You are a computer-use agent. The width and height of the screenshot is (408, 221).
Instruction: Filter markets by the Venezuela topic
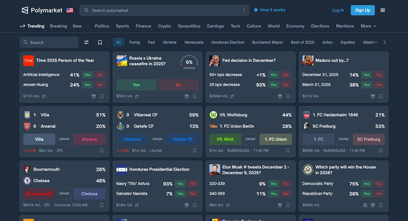[x=193, y=42]
